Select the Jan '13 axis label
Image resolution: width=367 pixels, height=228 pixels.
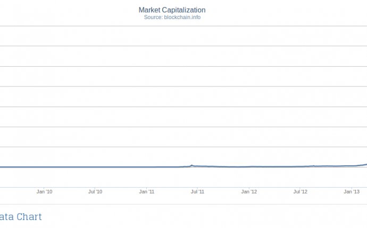click(352, 191)
